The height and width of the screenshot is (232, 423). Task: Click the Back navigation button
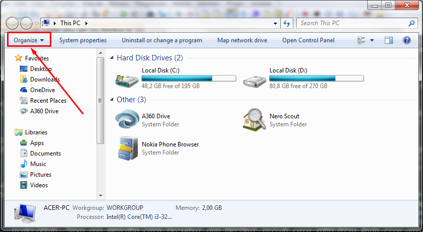point(12,24)
